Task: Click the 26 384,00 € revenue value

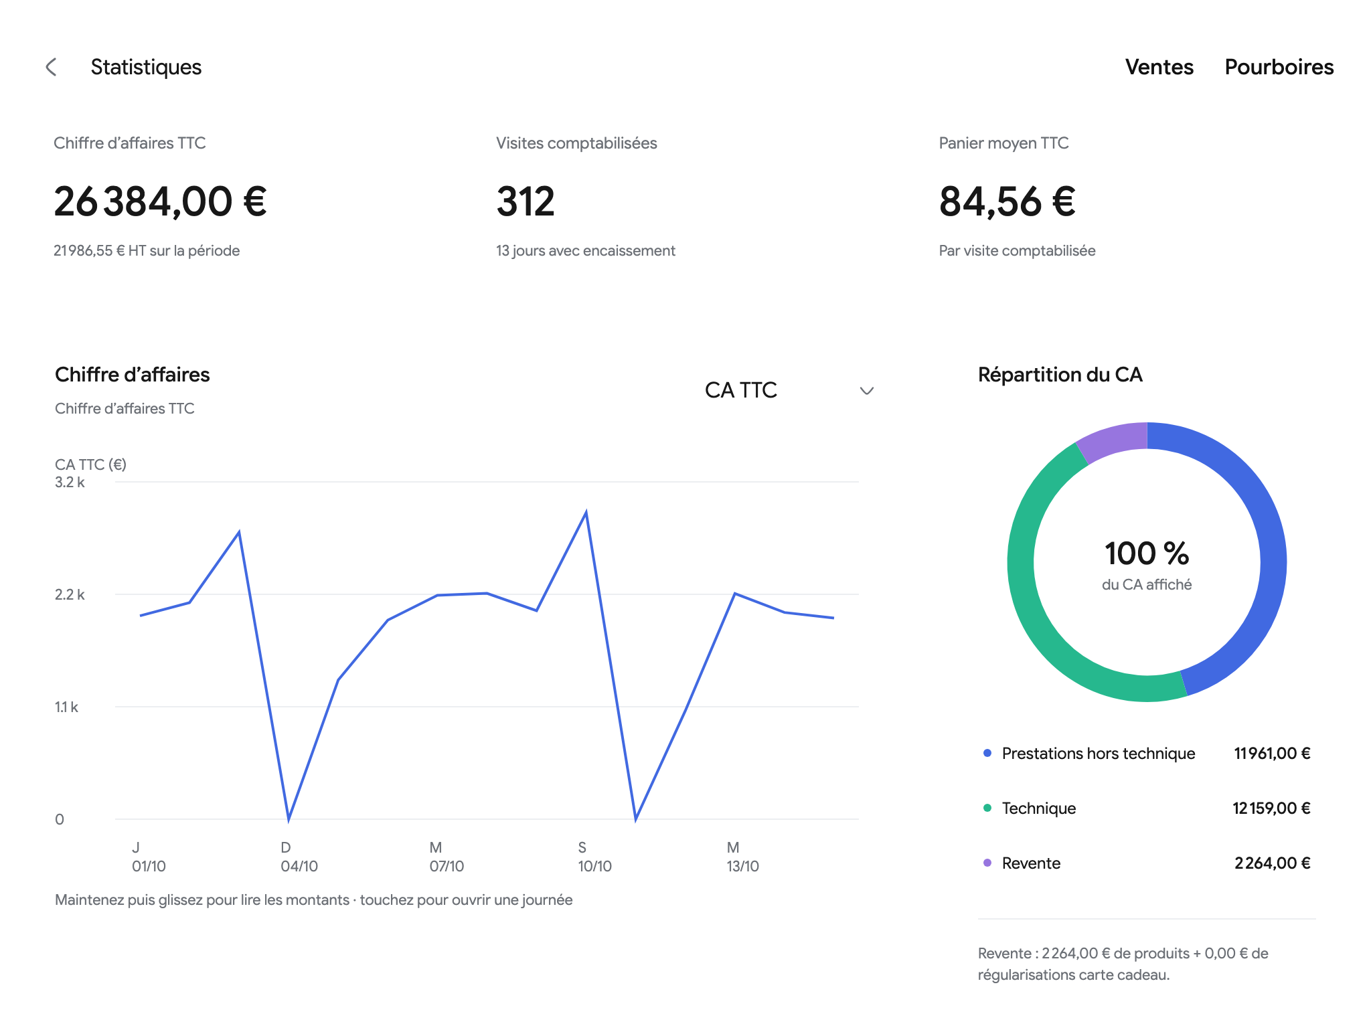Action: [x=161, y=201]
